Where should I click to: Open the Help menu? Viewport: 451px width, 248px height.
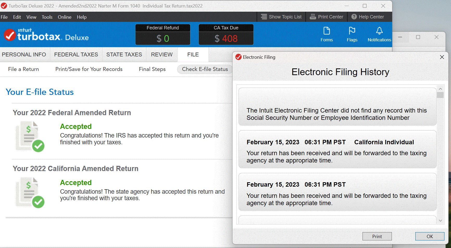point(82,17)
